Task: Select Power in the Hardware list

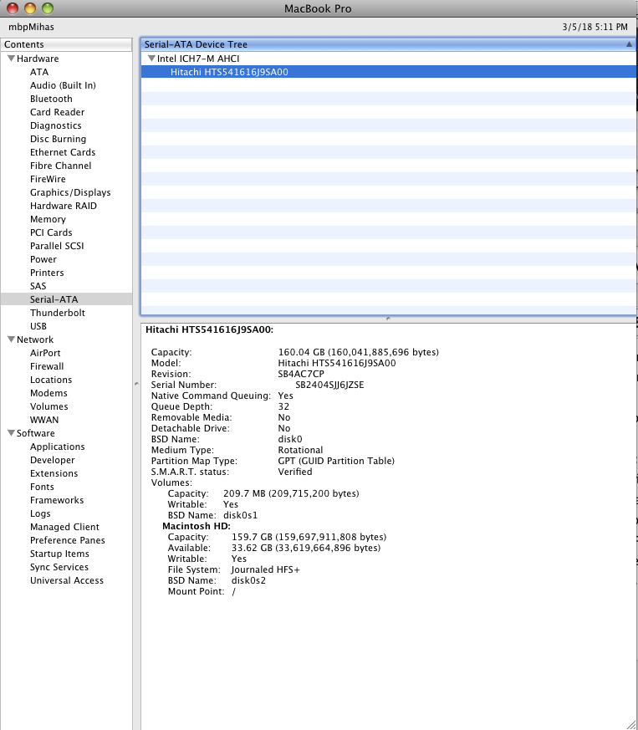Action: [43, 259]
